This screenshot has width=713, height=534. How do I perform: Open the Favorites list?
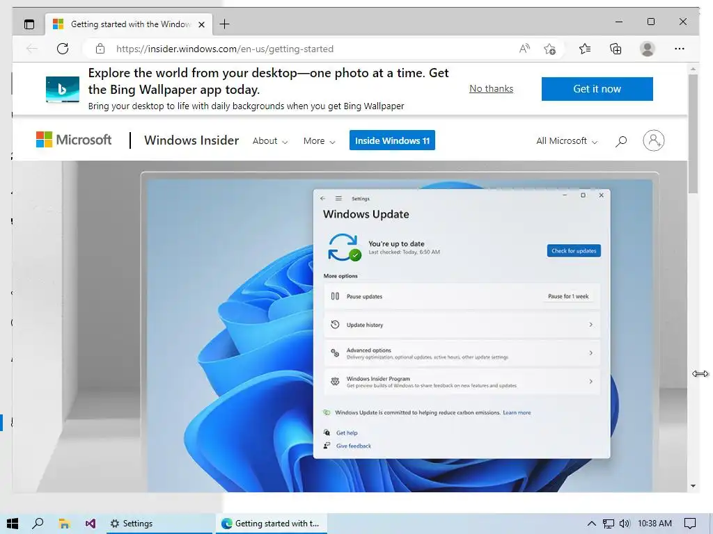pyautogui.click(x=585, y=49)
